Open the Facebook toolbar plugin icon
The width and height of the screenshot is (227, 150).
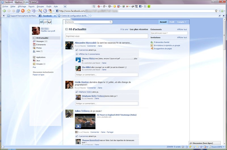(140, 6)
